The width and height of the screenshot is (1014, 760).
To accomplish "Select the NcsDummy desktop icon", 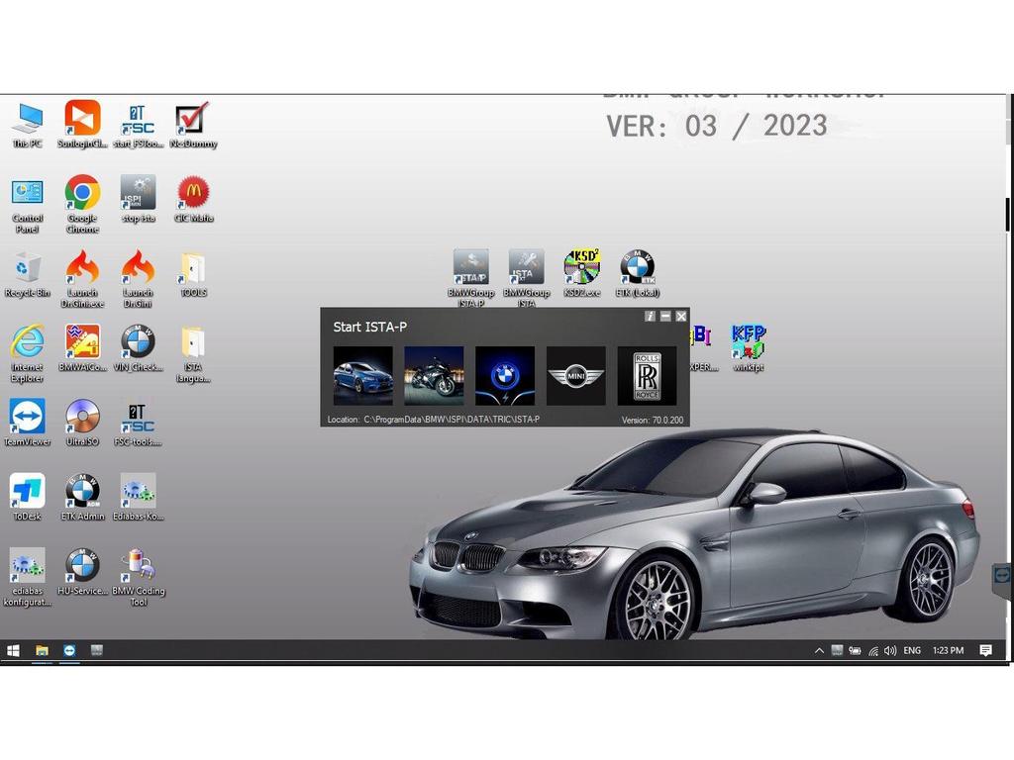I will [192, 120].
